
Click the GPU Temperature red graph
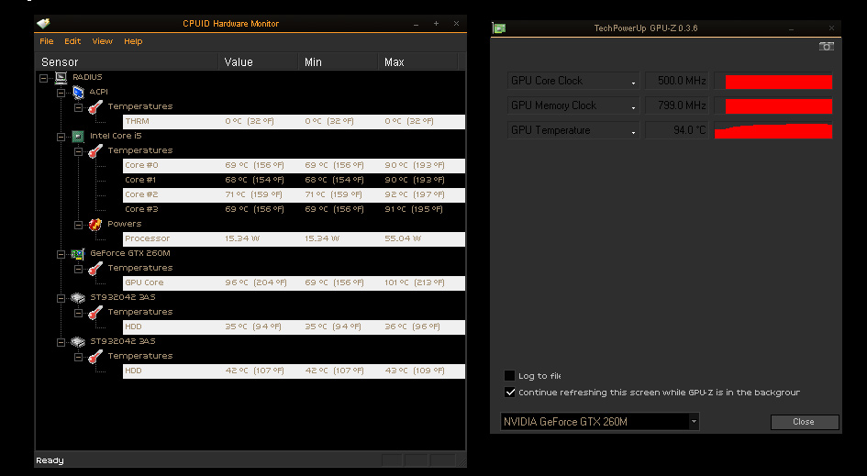773,130
